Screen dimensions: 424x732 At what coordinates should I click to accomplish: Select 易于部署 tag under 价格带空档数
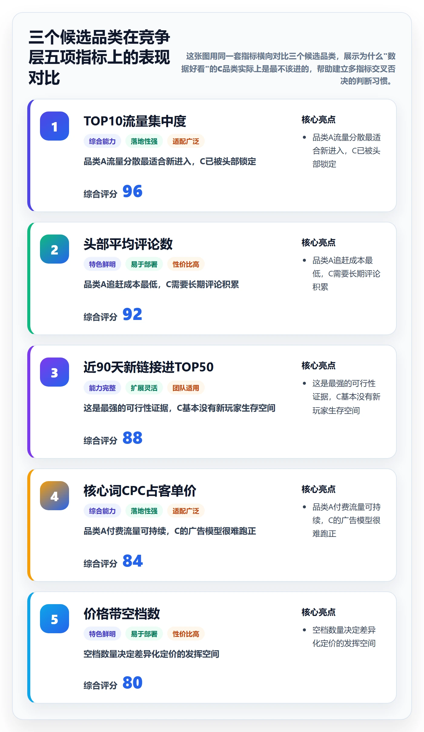(x=144, y=634)
